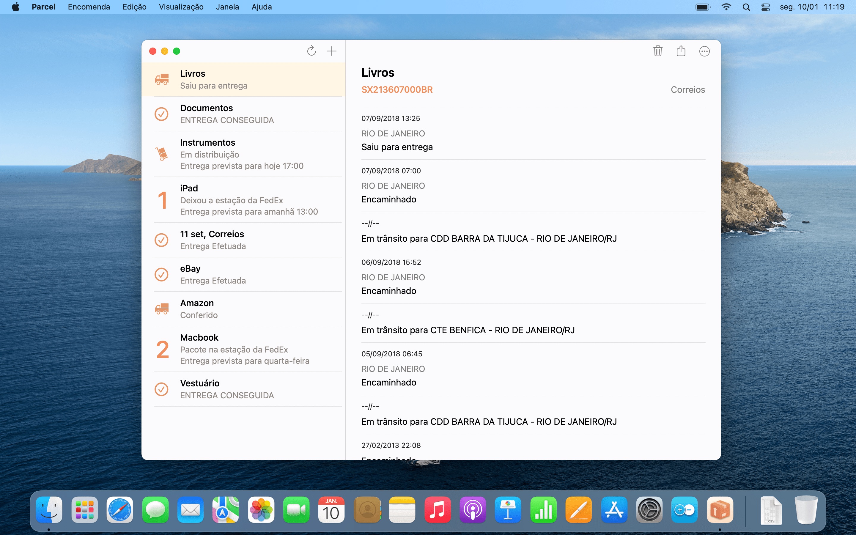Screen dimensions: 856x535
Task: Click tracking number SX213607000BR
Action: point(397,89)
